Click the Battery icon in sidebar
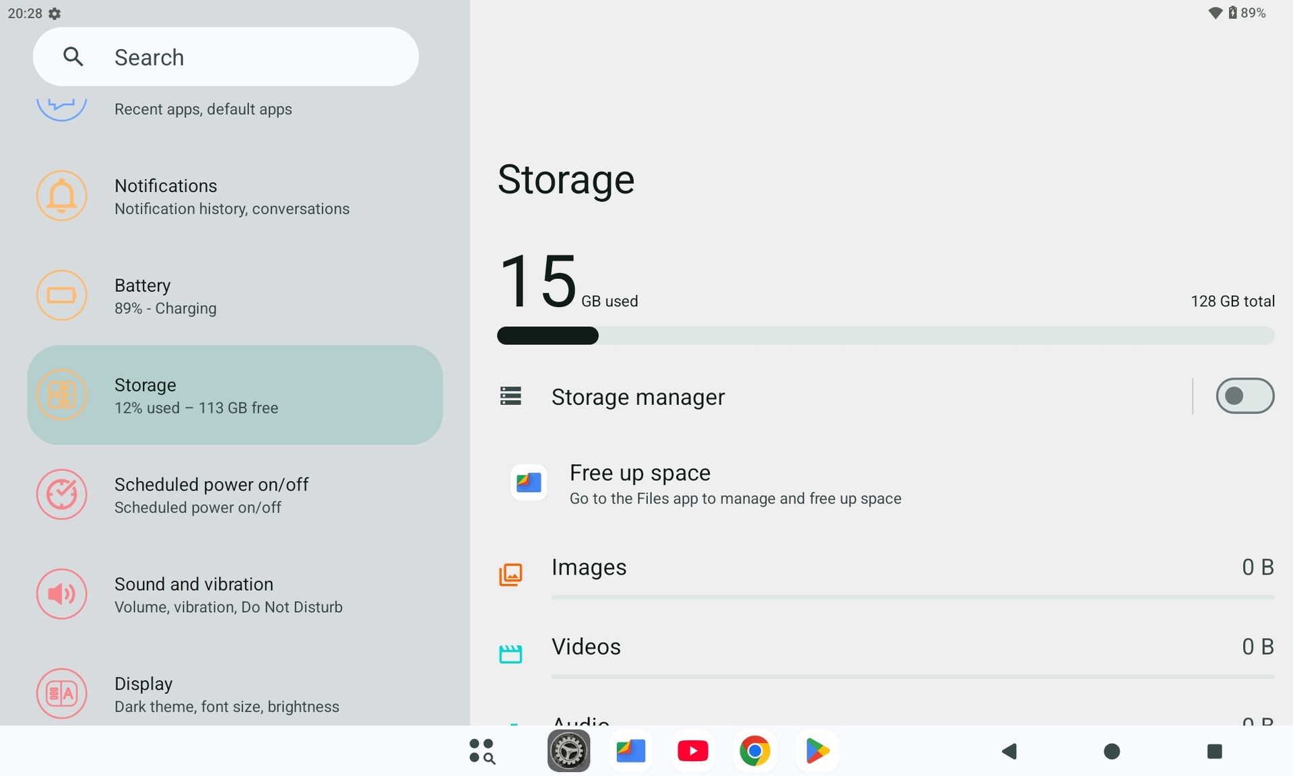Viewport: 1293px width, 776px height. [x=61, y=295]
